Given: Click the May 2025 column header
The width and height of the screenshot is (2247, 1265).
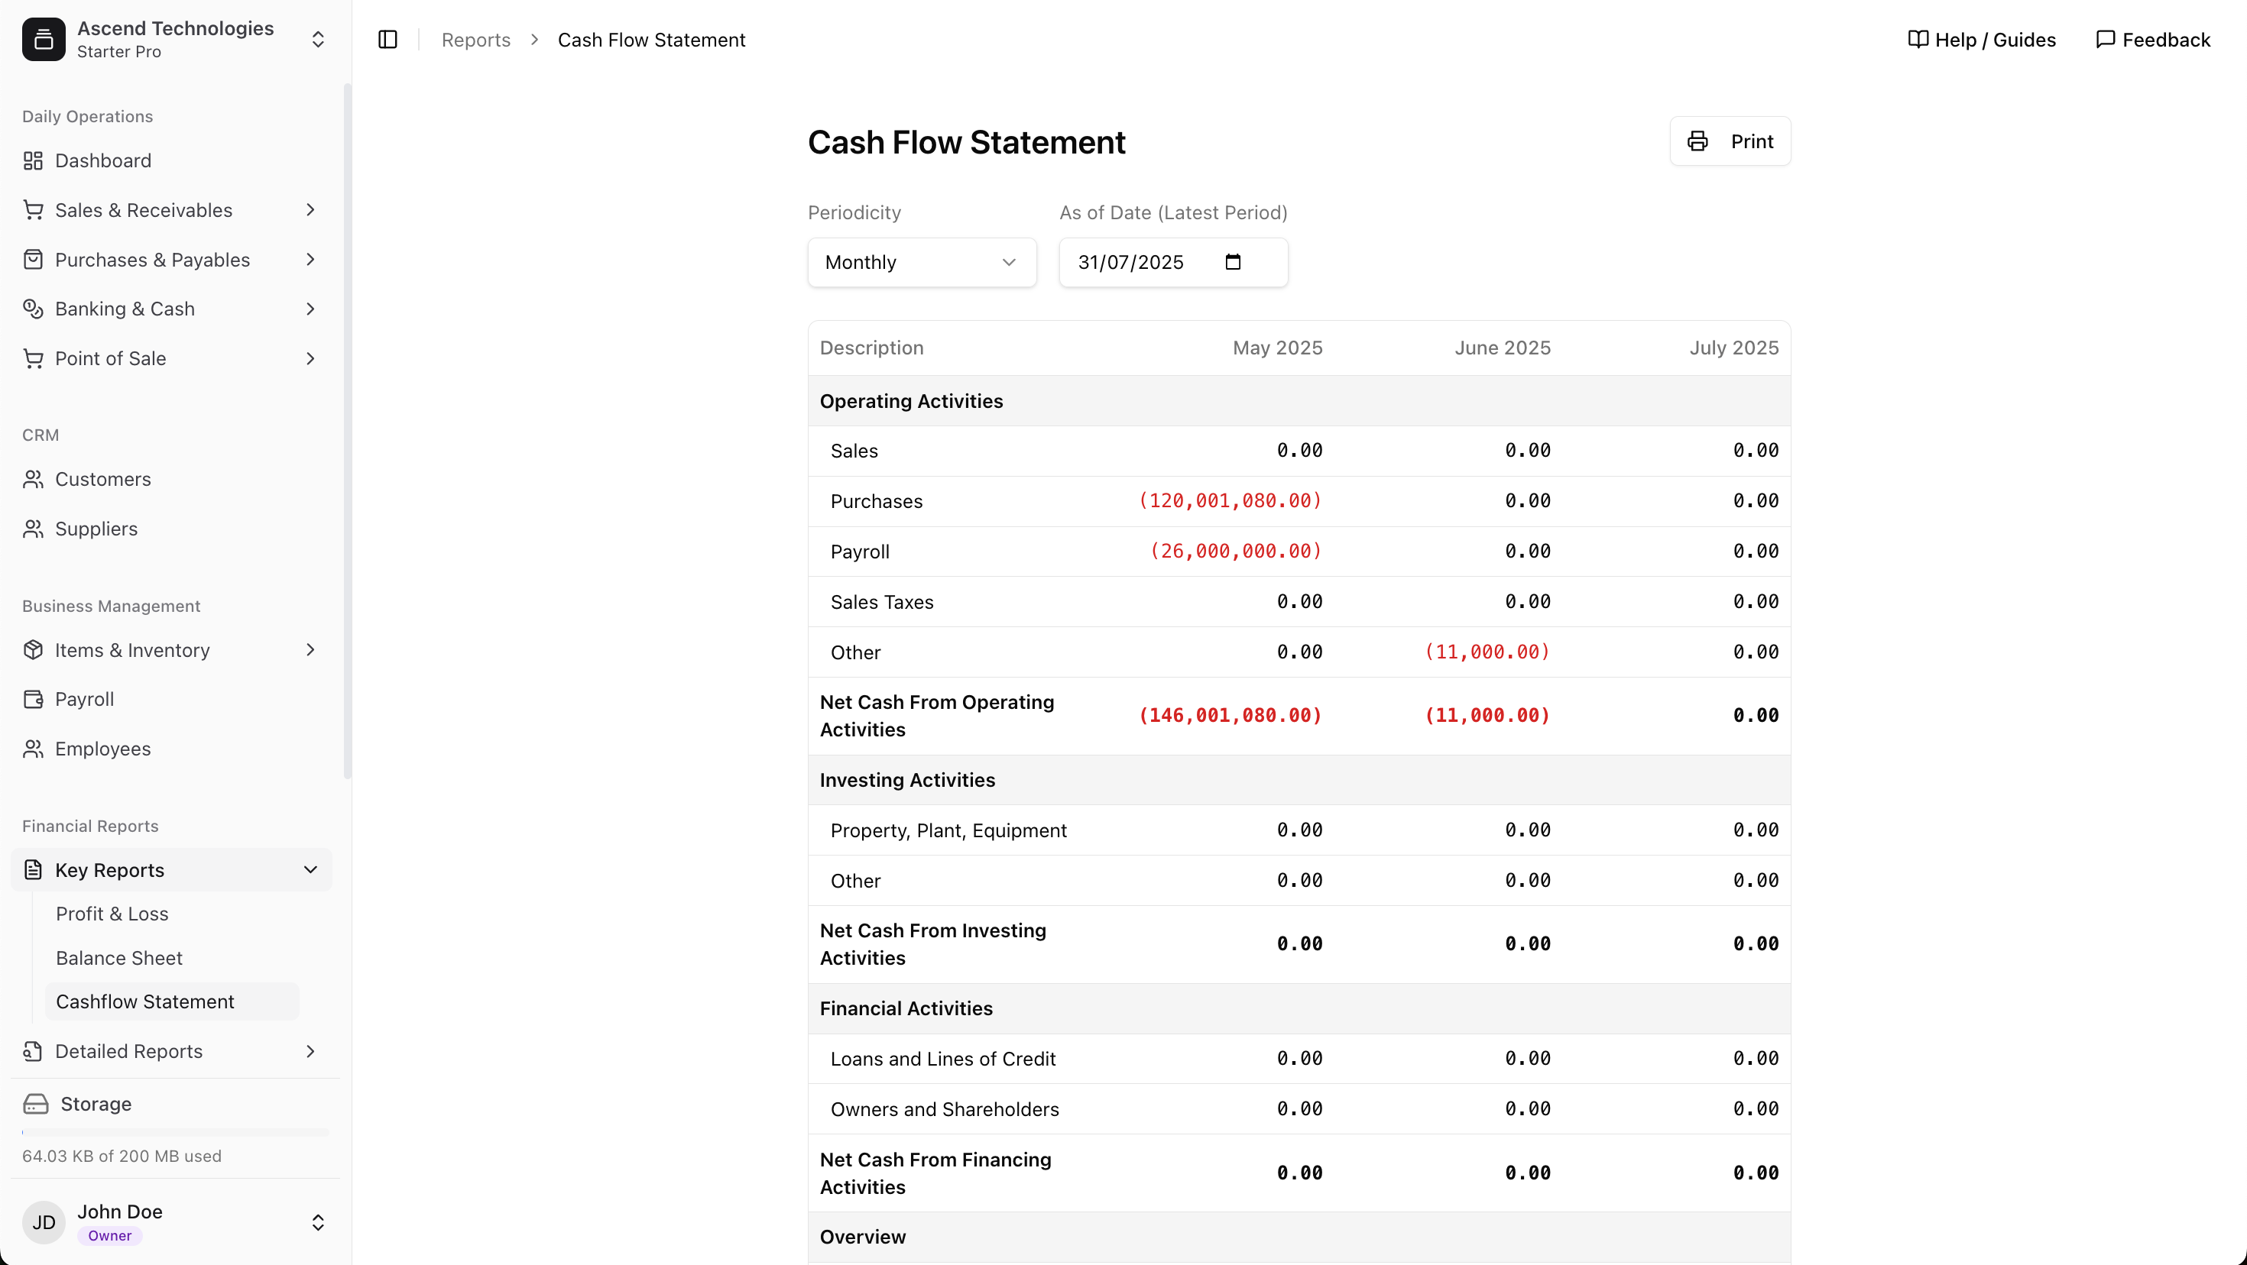Looking at the screenshot, I should [1277, 348].
